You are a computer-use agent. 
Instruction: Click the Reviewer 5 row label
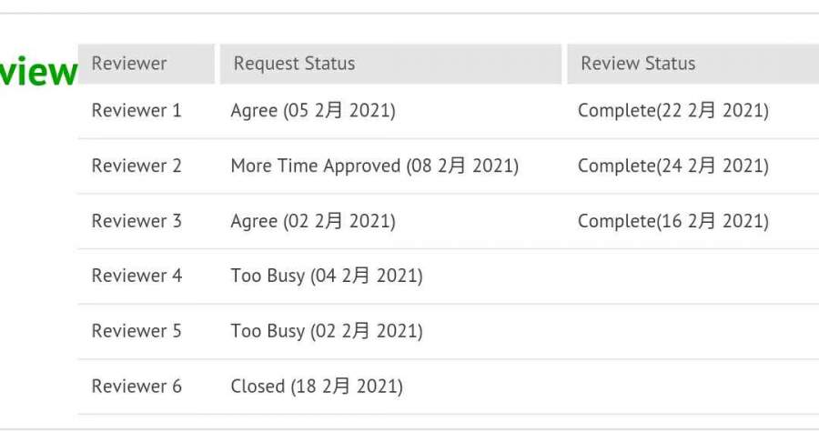136,331
